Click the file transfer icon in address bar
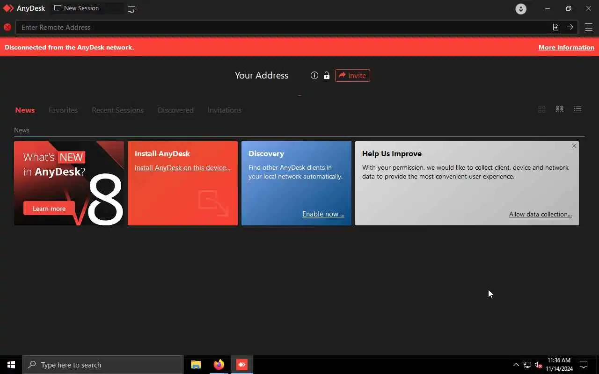This screenshot has width=599, height=374. click(x=555, y=27)
